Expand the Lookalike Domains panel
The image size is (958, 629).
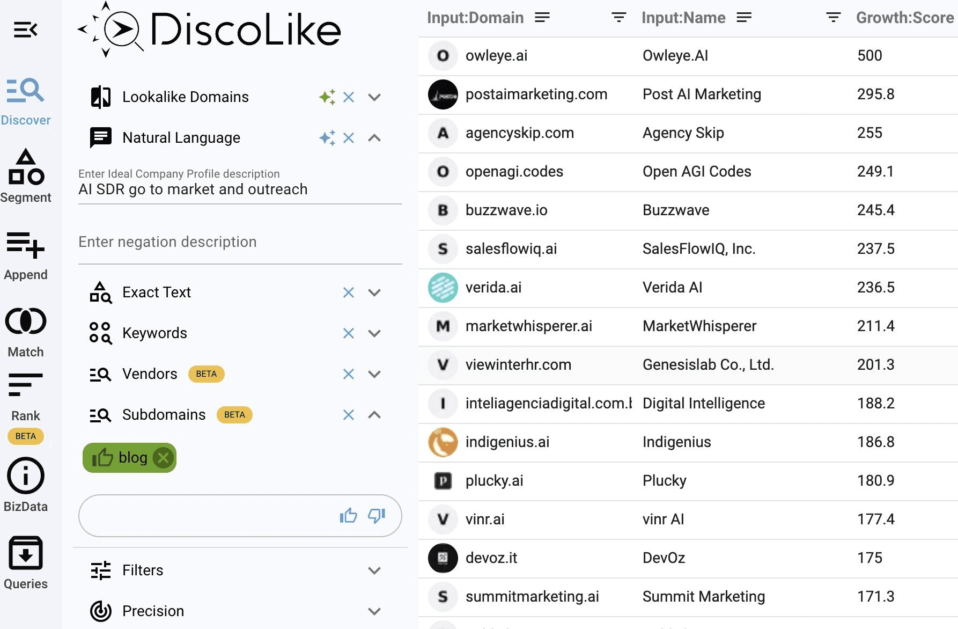click(x=374, y=97)
